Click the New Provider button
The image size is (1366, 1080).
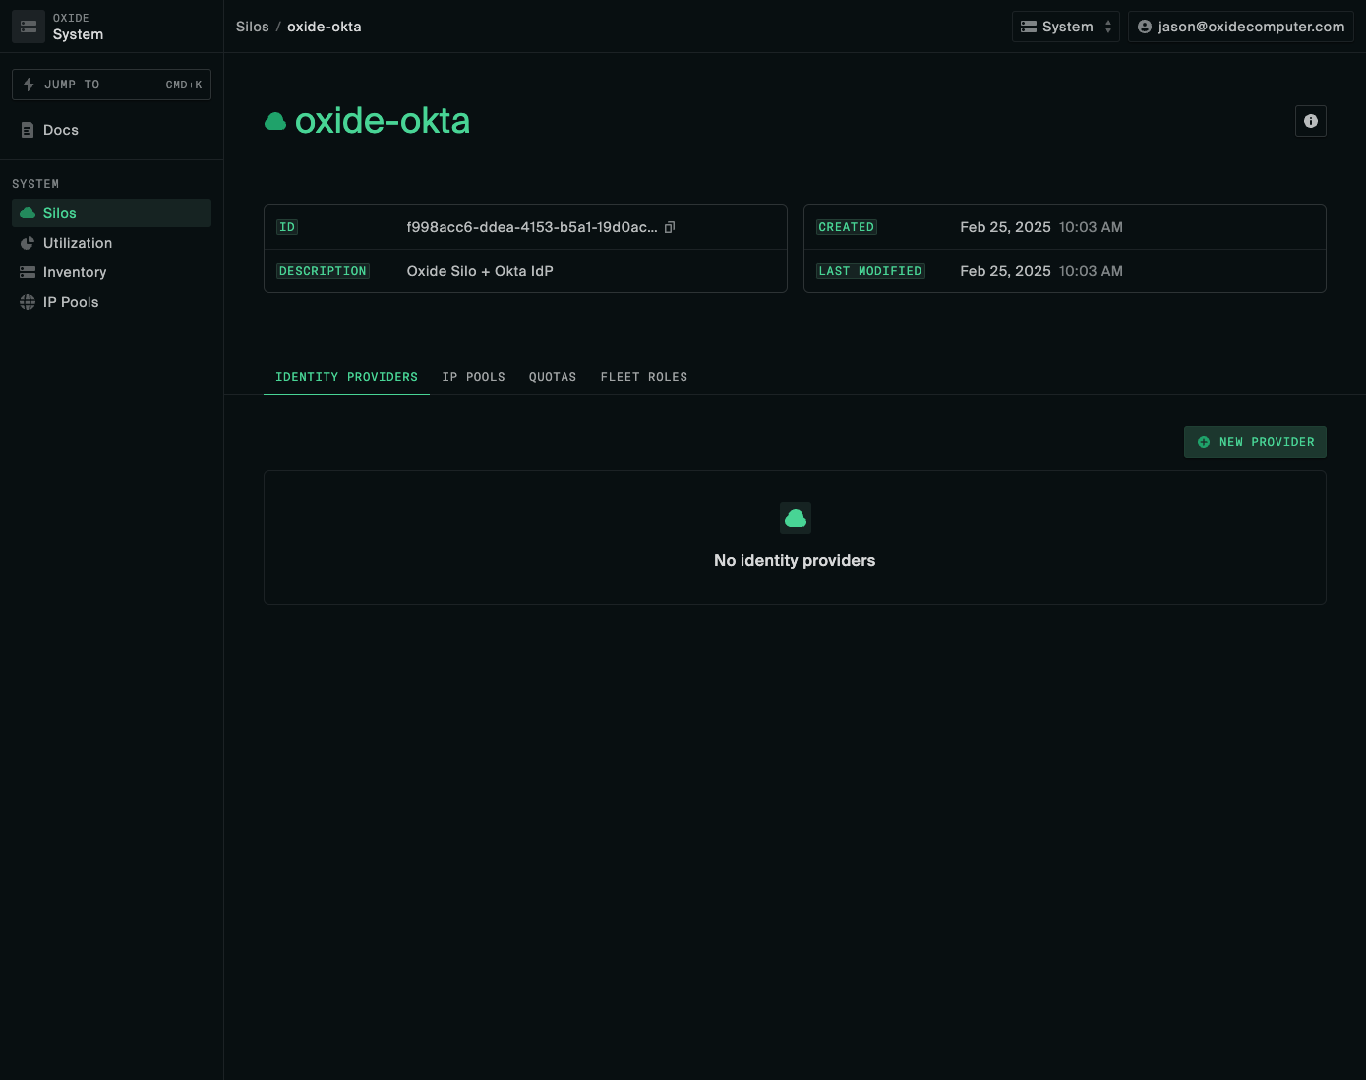[1255, 442]
